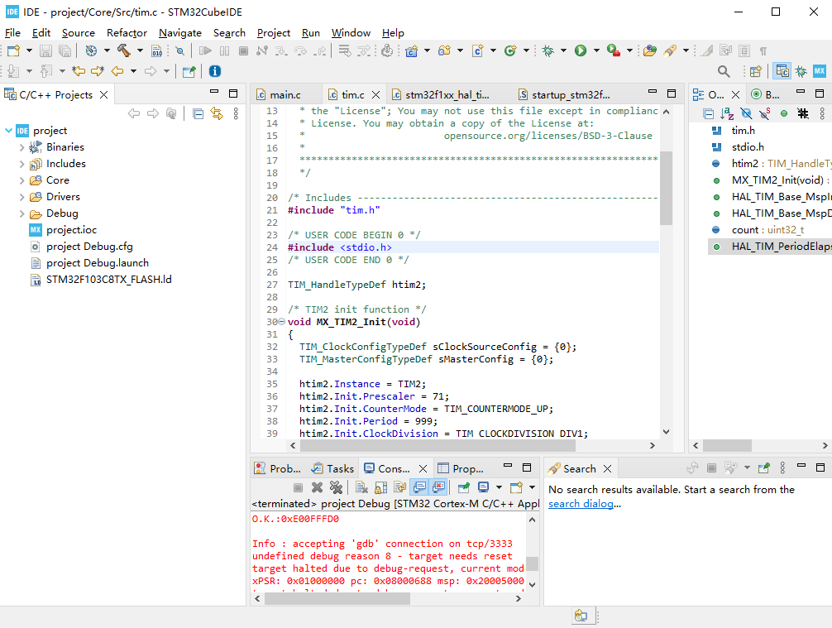
Task: Toggle Hide Static Members in the Outline
Action: 765,113
